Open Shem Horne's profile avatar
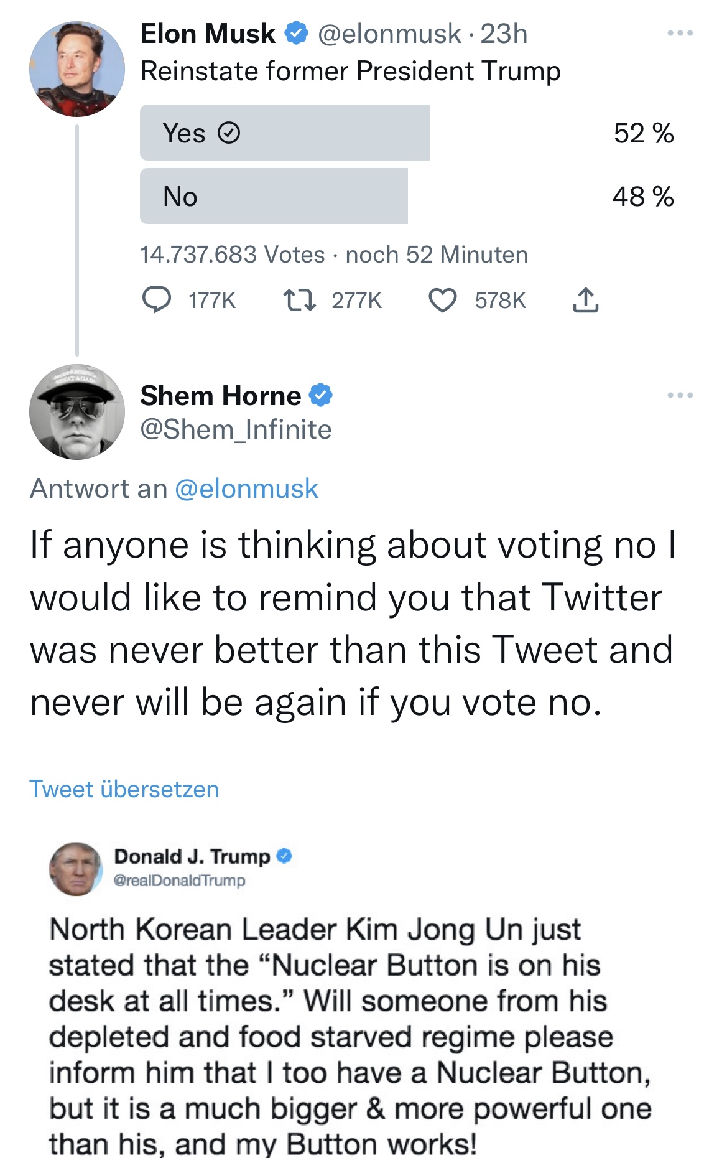The width and height of the screenshot is (727, 1168). coord(77,412)
